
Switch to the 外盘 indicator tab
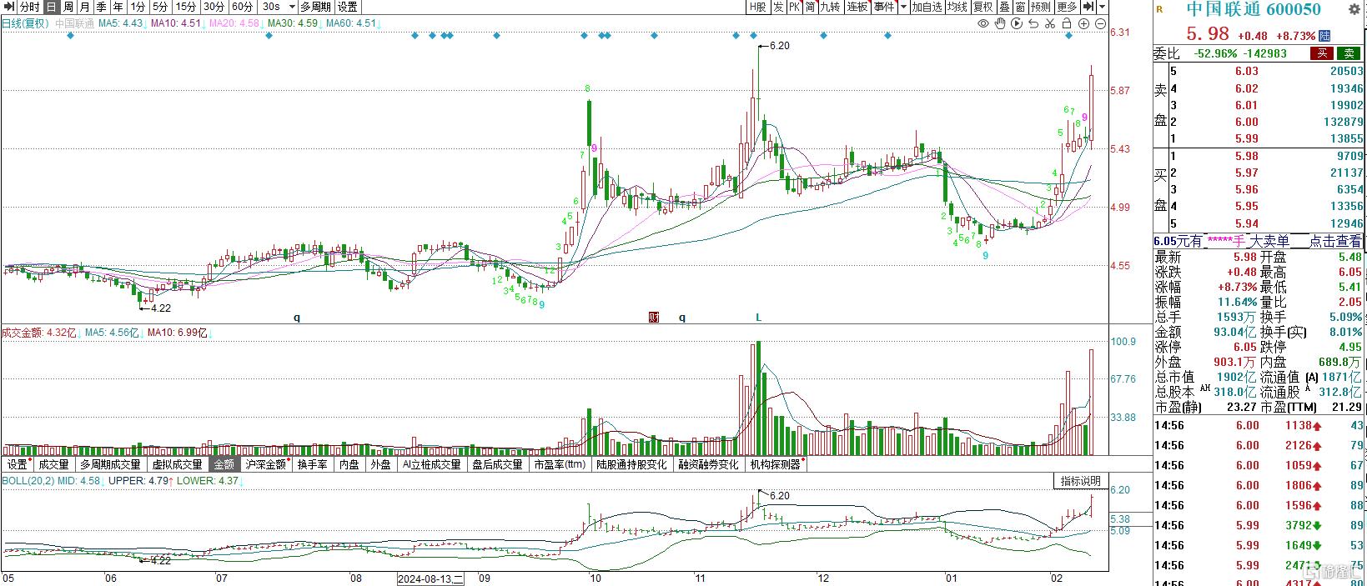click(380, 464)
